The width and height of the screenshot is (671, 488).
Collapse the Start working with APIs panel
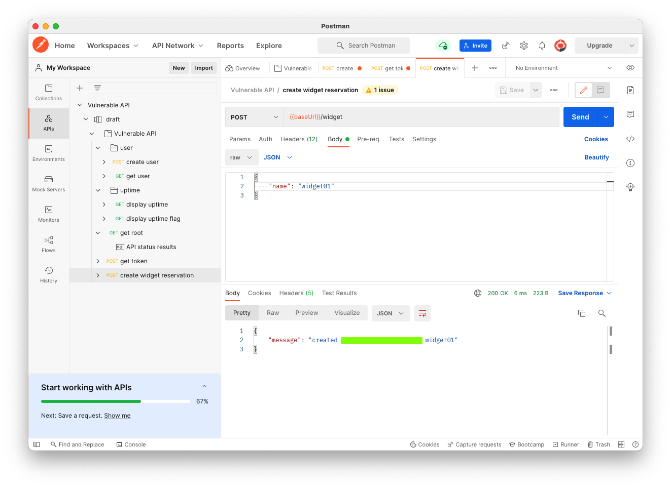pyautogui.click(x=204, y=387)
